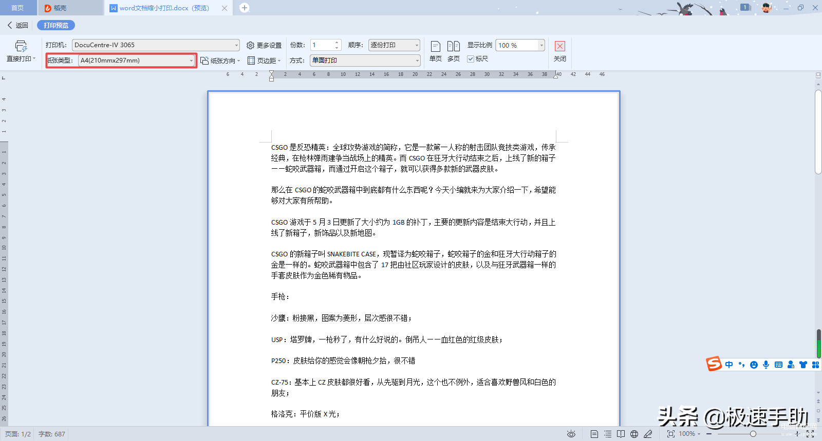
Task: Click the 打印预览 tab pill
Action: [x=56, y=25]
